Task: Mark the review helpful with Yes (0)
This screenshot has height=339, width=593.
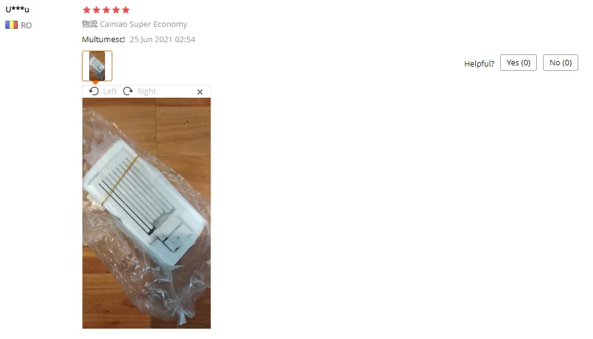Action: tap(518, 62)
